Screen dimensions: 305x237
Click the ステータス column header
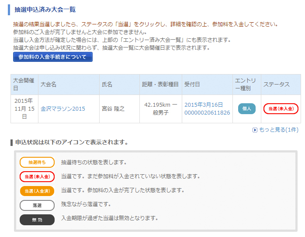276,85
